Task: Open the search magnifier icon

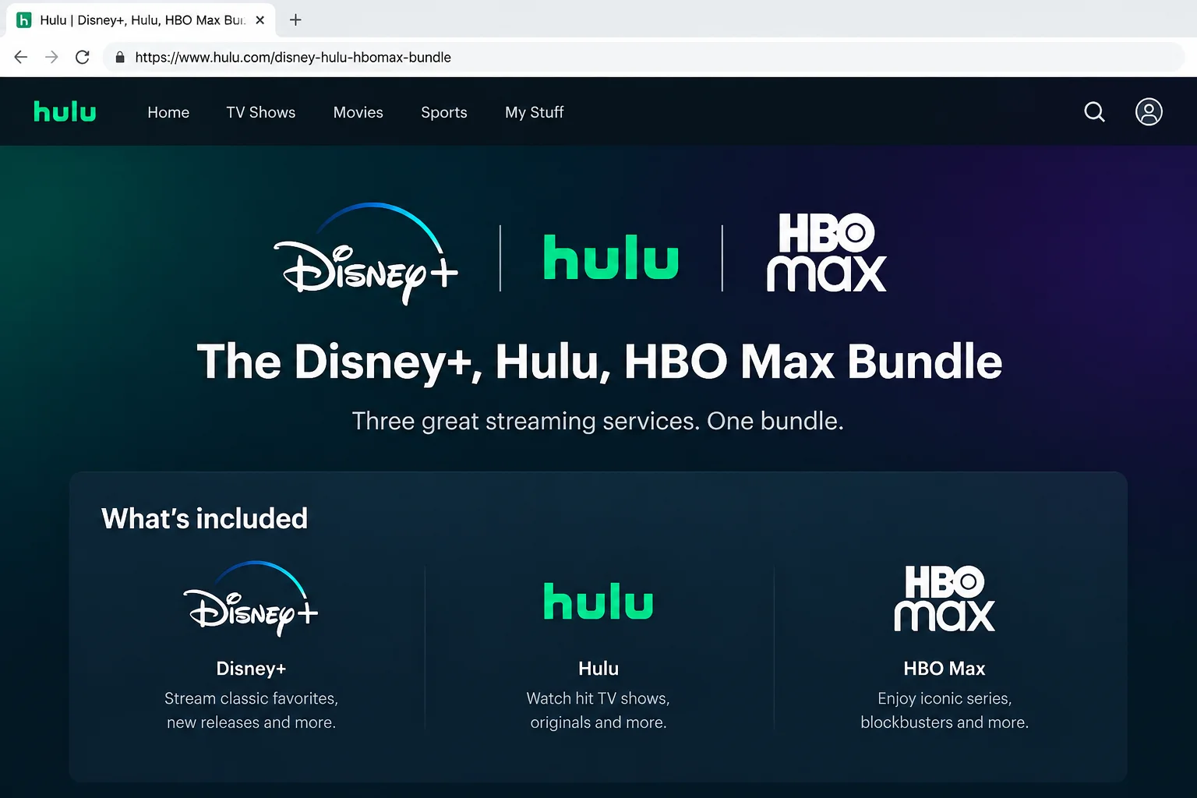Action: pyautogui.click(x=1094, y=112)
